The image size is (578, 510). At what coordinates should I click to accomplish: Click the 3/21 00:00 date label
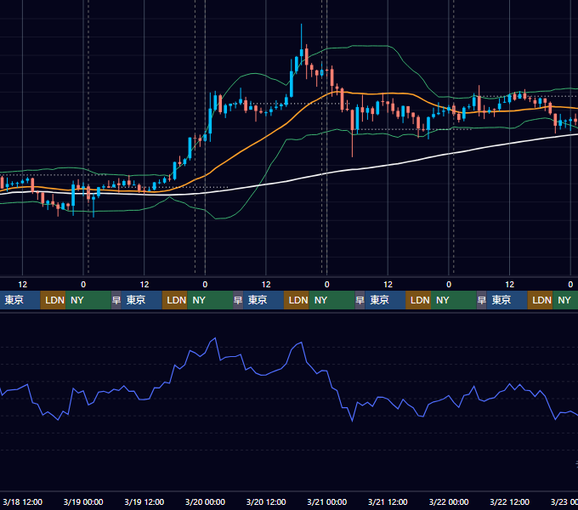[327, 501]
